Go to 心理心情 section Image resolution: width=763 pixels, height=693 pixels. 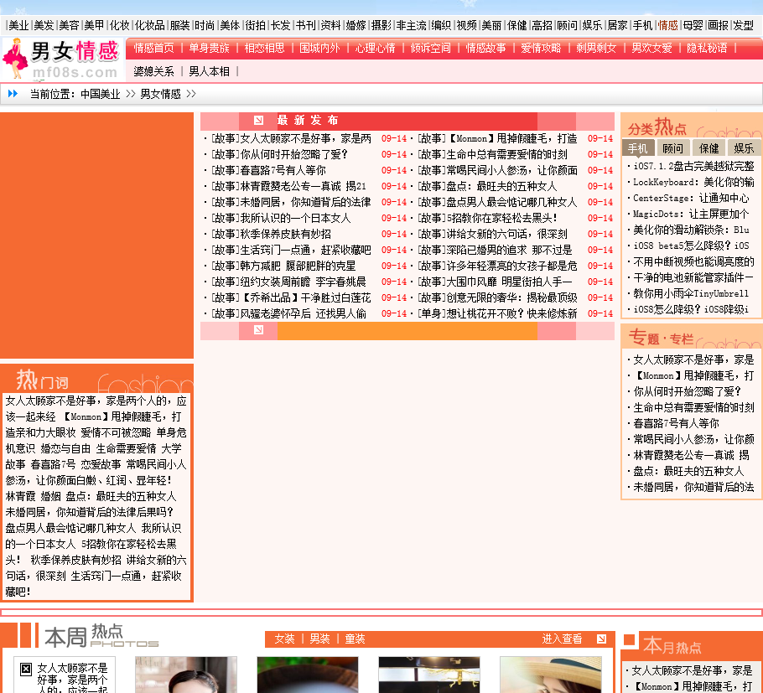375,48
